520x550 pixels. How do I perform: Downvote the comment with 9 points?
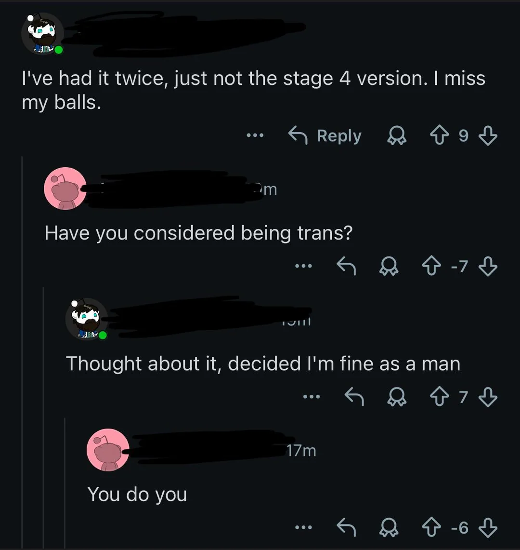tap(487, 136)
